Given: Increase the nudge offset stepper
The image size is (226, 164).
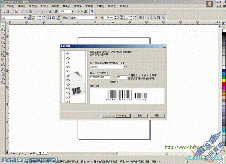Looking at the screenshot, I should (116, 17).
